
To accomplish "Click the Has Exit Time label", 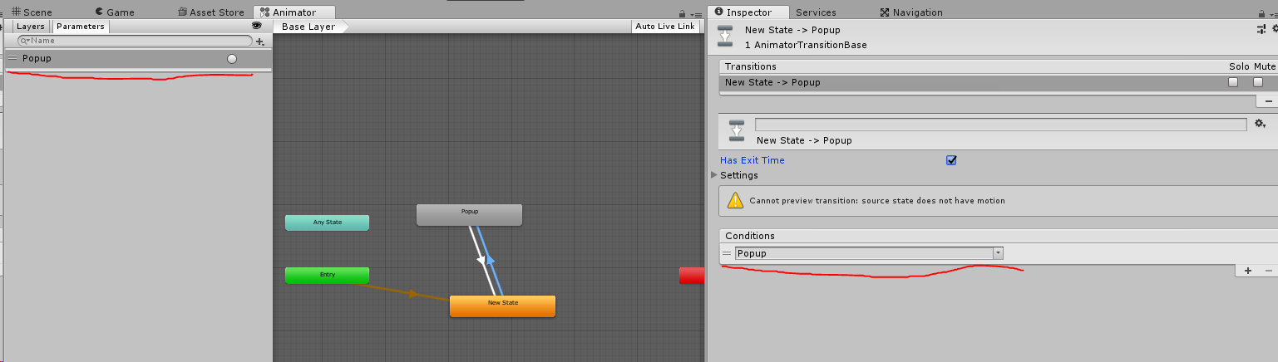I will pyautogui.click(x=752, y=160).
